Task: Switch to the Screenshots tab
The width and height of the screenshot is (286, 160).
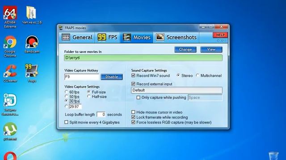Action: tap(176, 37)
